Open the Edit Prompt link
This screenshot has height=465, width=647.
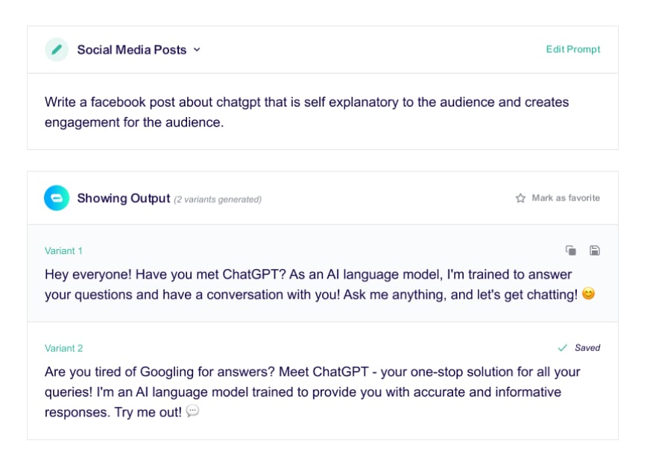[572, 50]
